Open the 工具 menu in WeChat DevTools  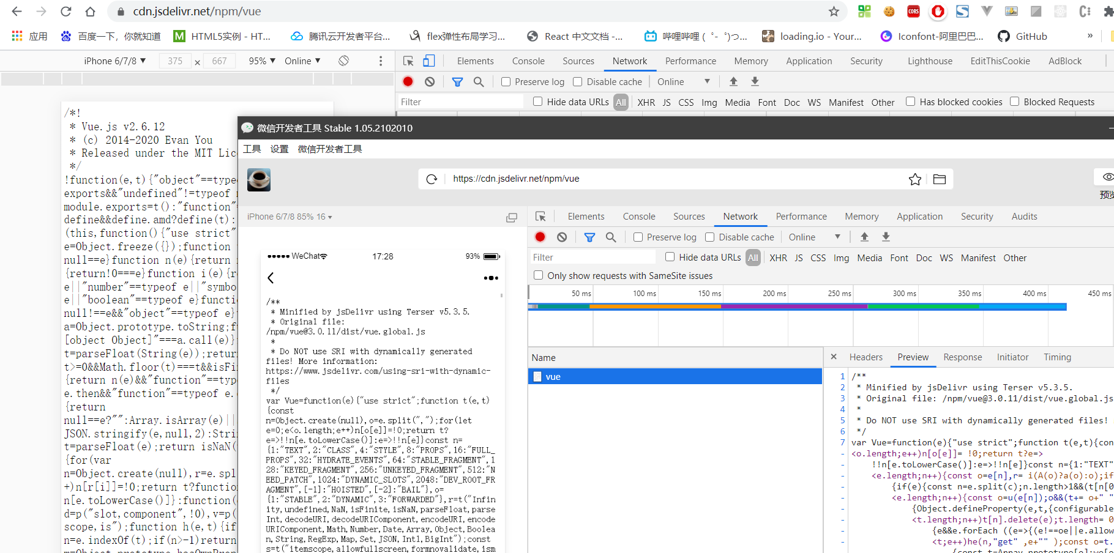tap(252, 149)
